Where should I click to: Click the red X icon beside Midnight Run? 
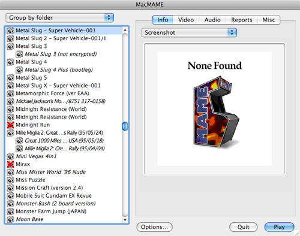click(x=10, y=125)
